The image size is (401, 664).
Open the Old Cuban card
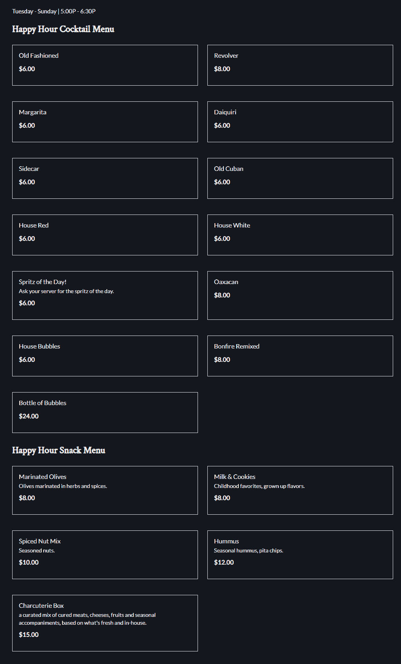point(300,178)
